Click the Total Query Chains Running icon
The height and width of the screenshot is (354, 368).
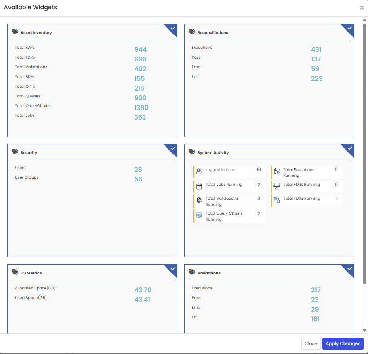199,215
